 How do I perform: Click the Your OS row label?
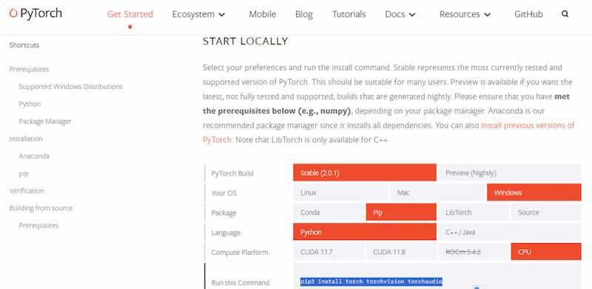pyautogui.click(x=224, y=193)
